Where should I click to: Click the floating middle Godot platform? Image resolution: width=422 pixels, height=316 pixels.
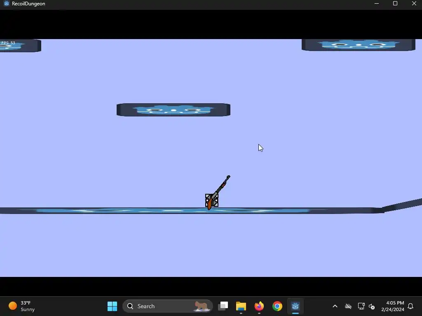(x=173, y=109)
